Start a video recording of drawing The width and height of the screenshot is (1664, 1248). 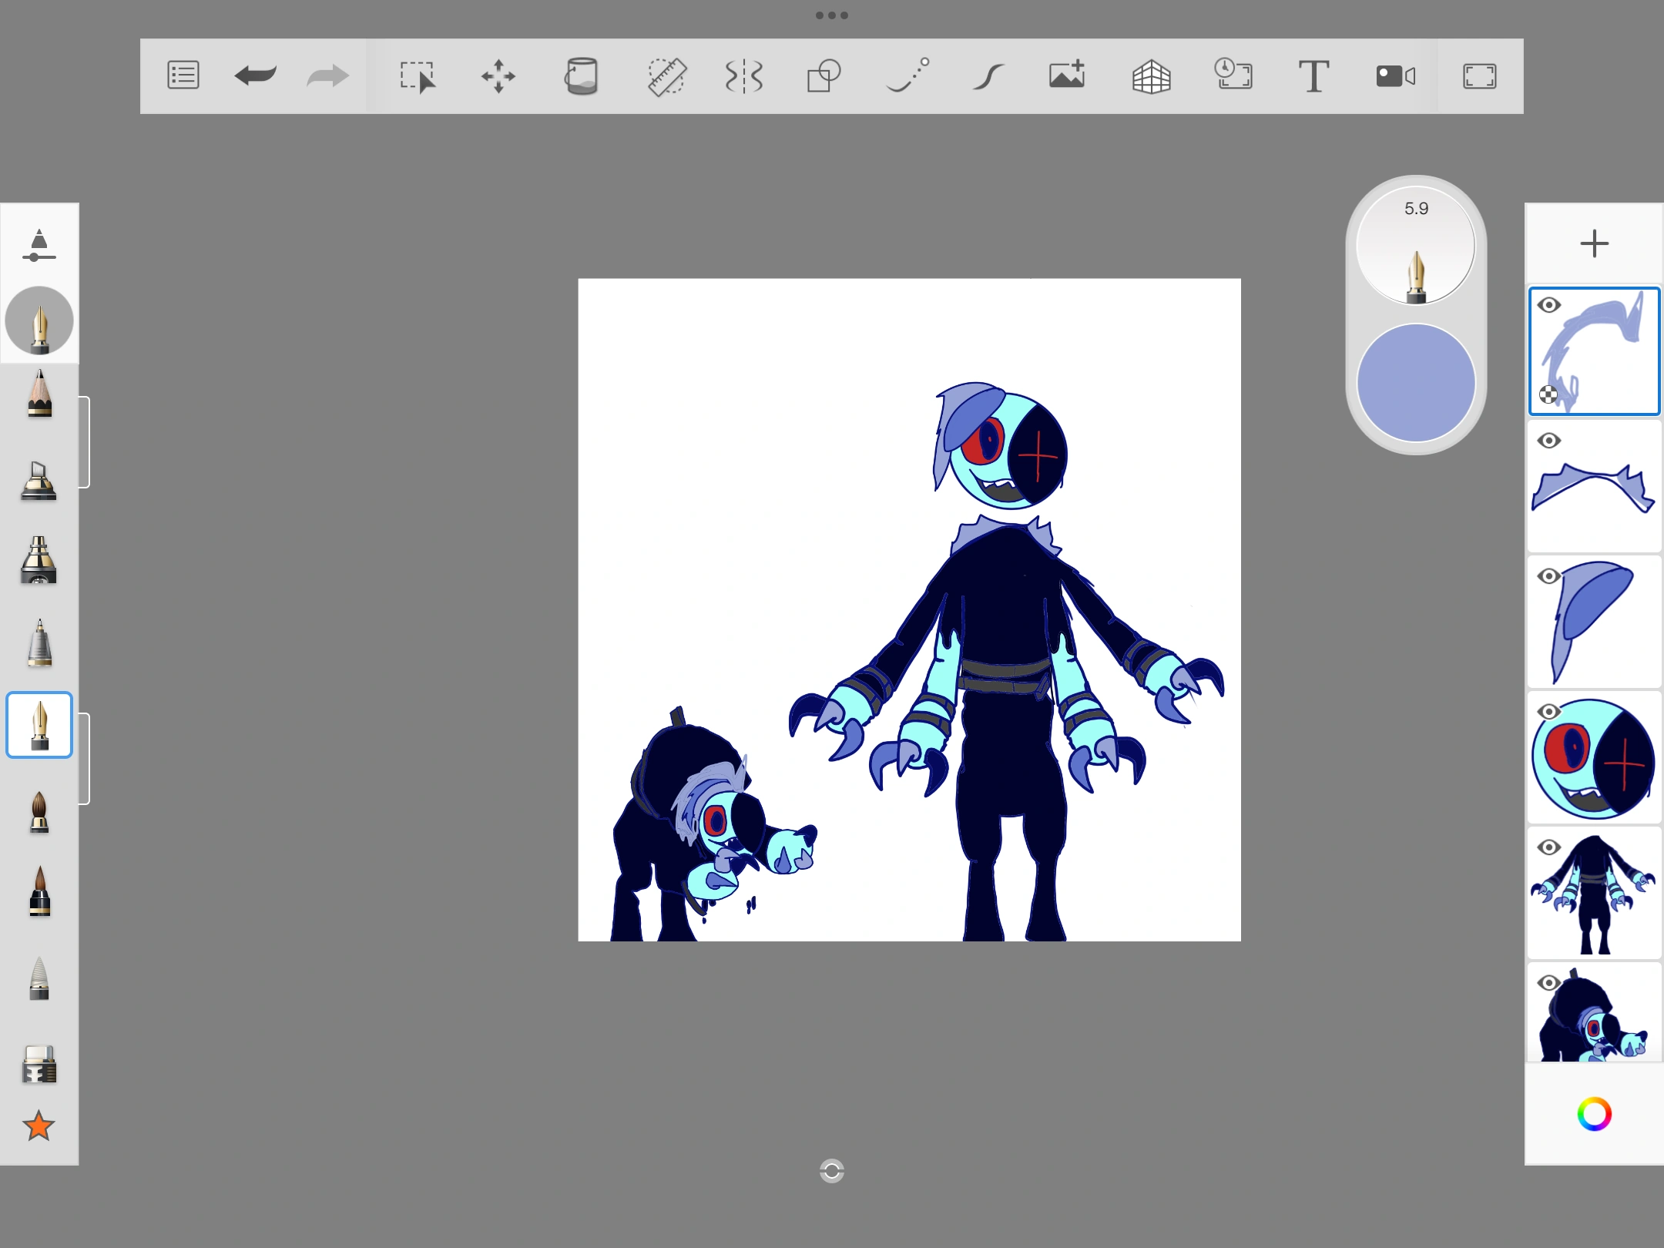click(1394, 75)
